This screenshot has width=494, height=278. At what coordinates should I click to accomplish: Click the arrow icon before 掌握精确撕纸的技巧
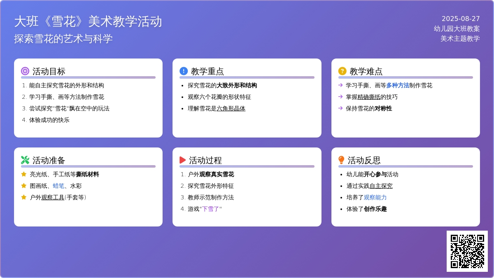340,96
